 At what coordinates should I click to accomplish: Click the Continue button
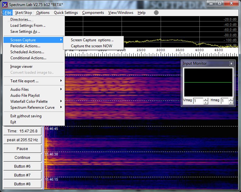[22, 158]
